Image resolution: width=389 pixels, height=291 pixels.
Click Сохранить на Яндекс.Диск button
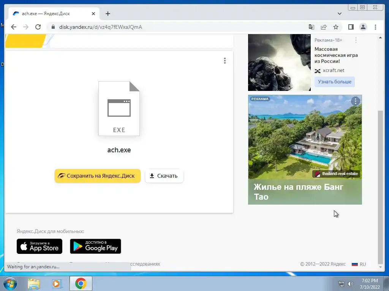(98, 176)
